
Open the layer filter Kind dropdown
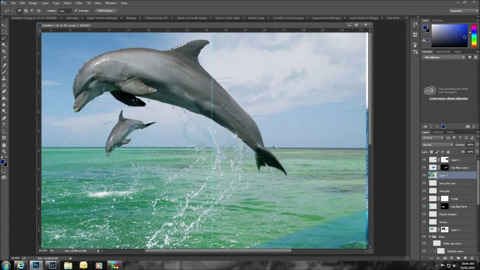[x=432, y=138]
